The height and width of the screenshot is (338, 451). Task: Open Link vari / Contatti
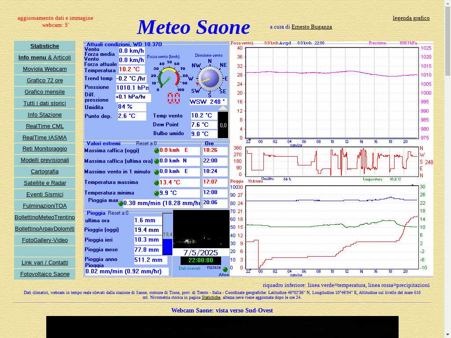tap(44, 263)
